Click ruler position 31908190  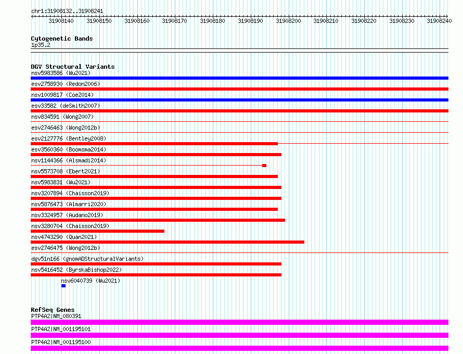pyautogui.click(x=250, y=21)
